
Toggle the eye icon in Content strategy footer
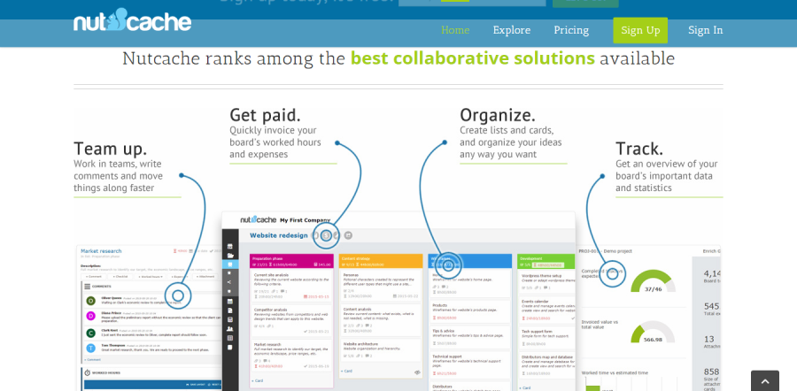[x=417, y=372]
